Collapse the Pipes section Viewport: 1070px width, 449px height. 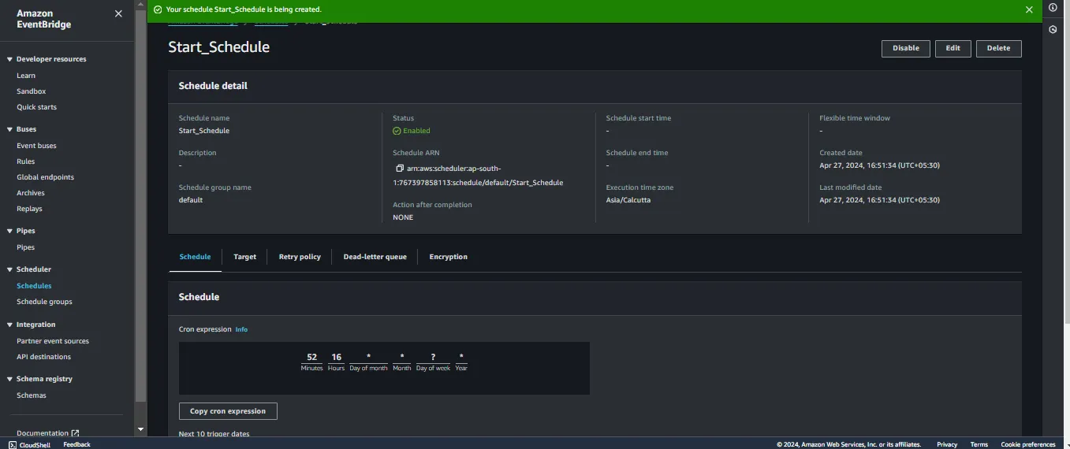coord(9,231)
